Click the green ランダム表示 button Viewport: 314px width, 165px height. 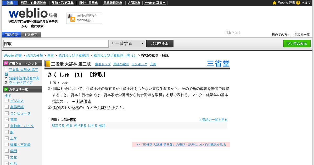297,43
